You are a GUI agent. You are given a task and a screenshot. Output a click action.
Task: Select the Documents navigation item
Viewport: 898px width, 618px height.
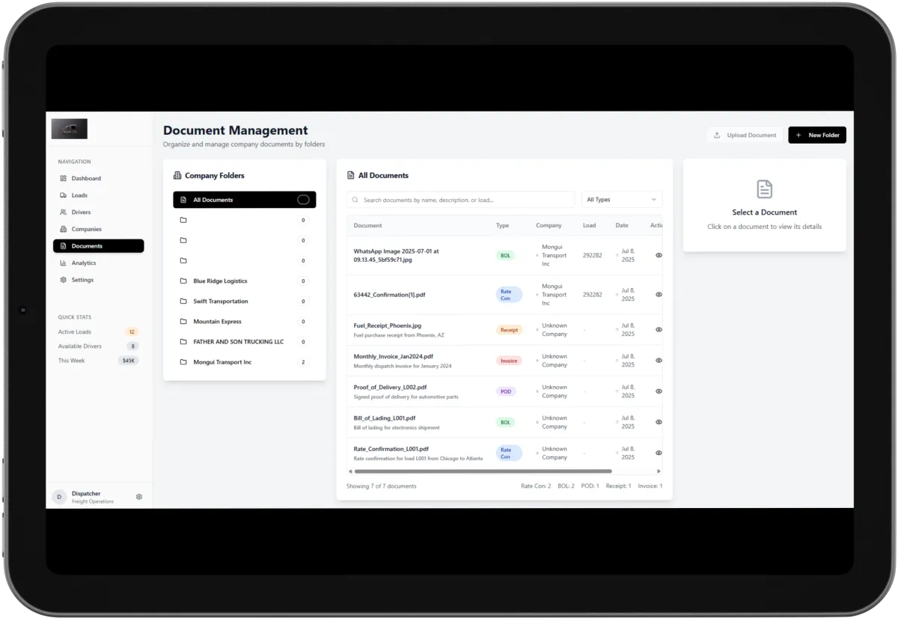(98, 246)
